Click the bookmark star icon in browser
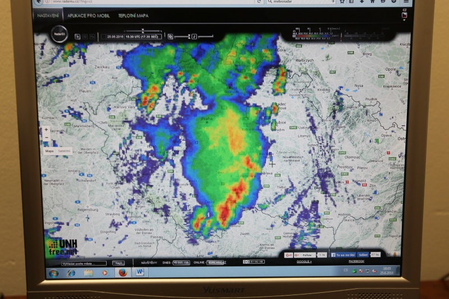This screenshot has height=299, width=449. point(342,2)
